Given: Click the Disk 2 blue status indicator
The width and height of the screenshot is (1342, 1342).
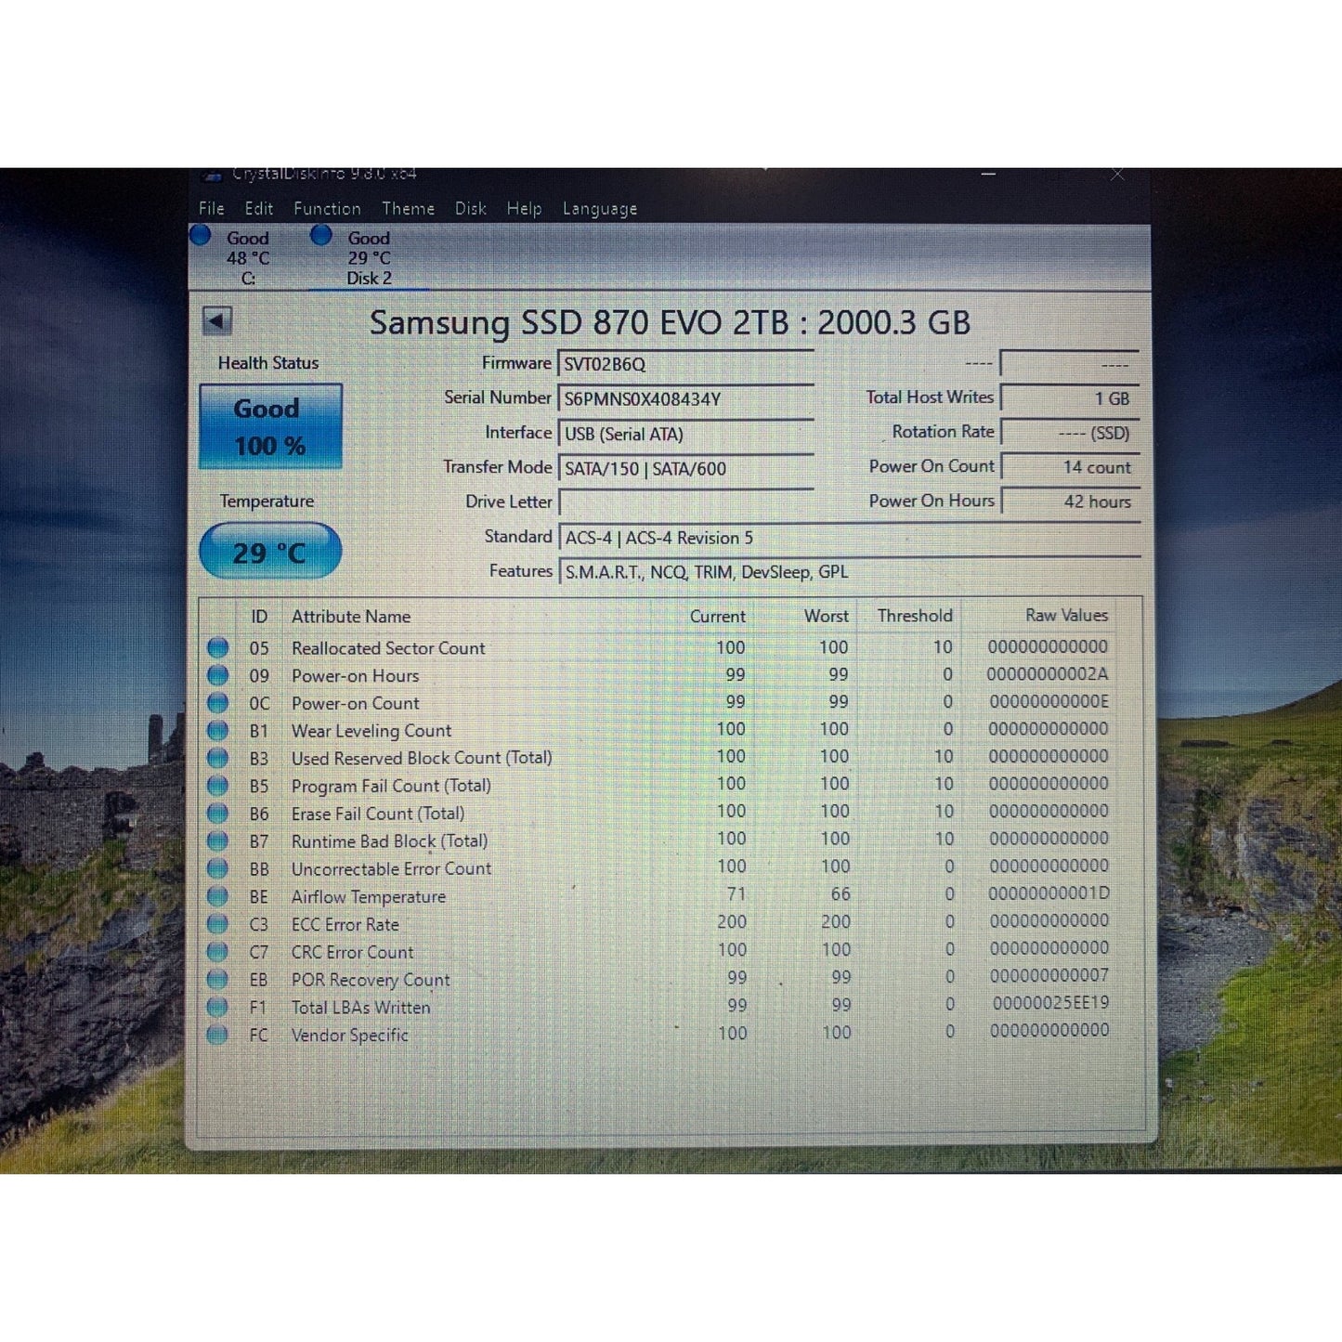Looking at the screenshot, I should (321, 235).
